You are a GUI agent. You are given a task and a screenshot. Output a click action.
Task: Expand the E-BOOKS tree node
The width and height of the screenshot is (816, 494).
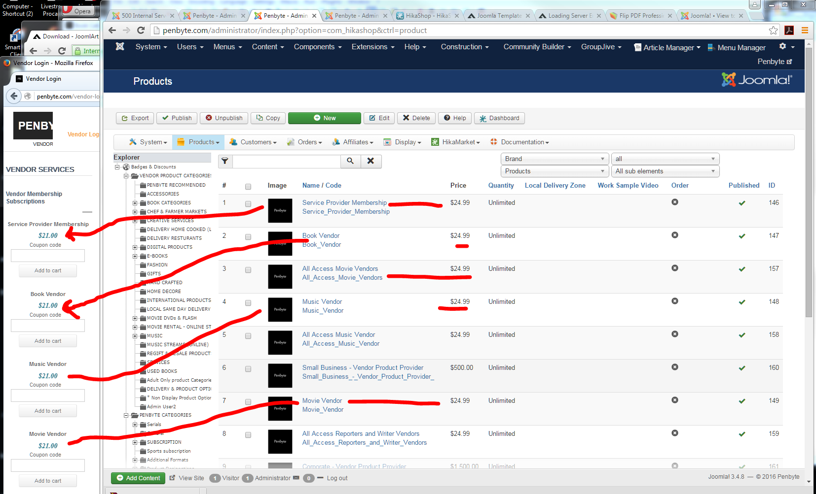pyautogui.click(x=135, y=256)
